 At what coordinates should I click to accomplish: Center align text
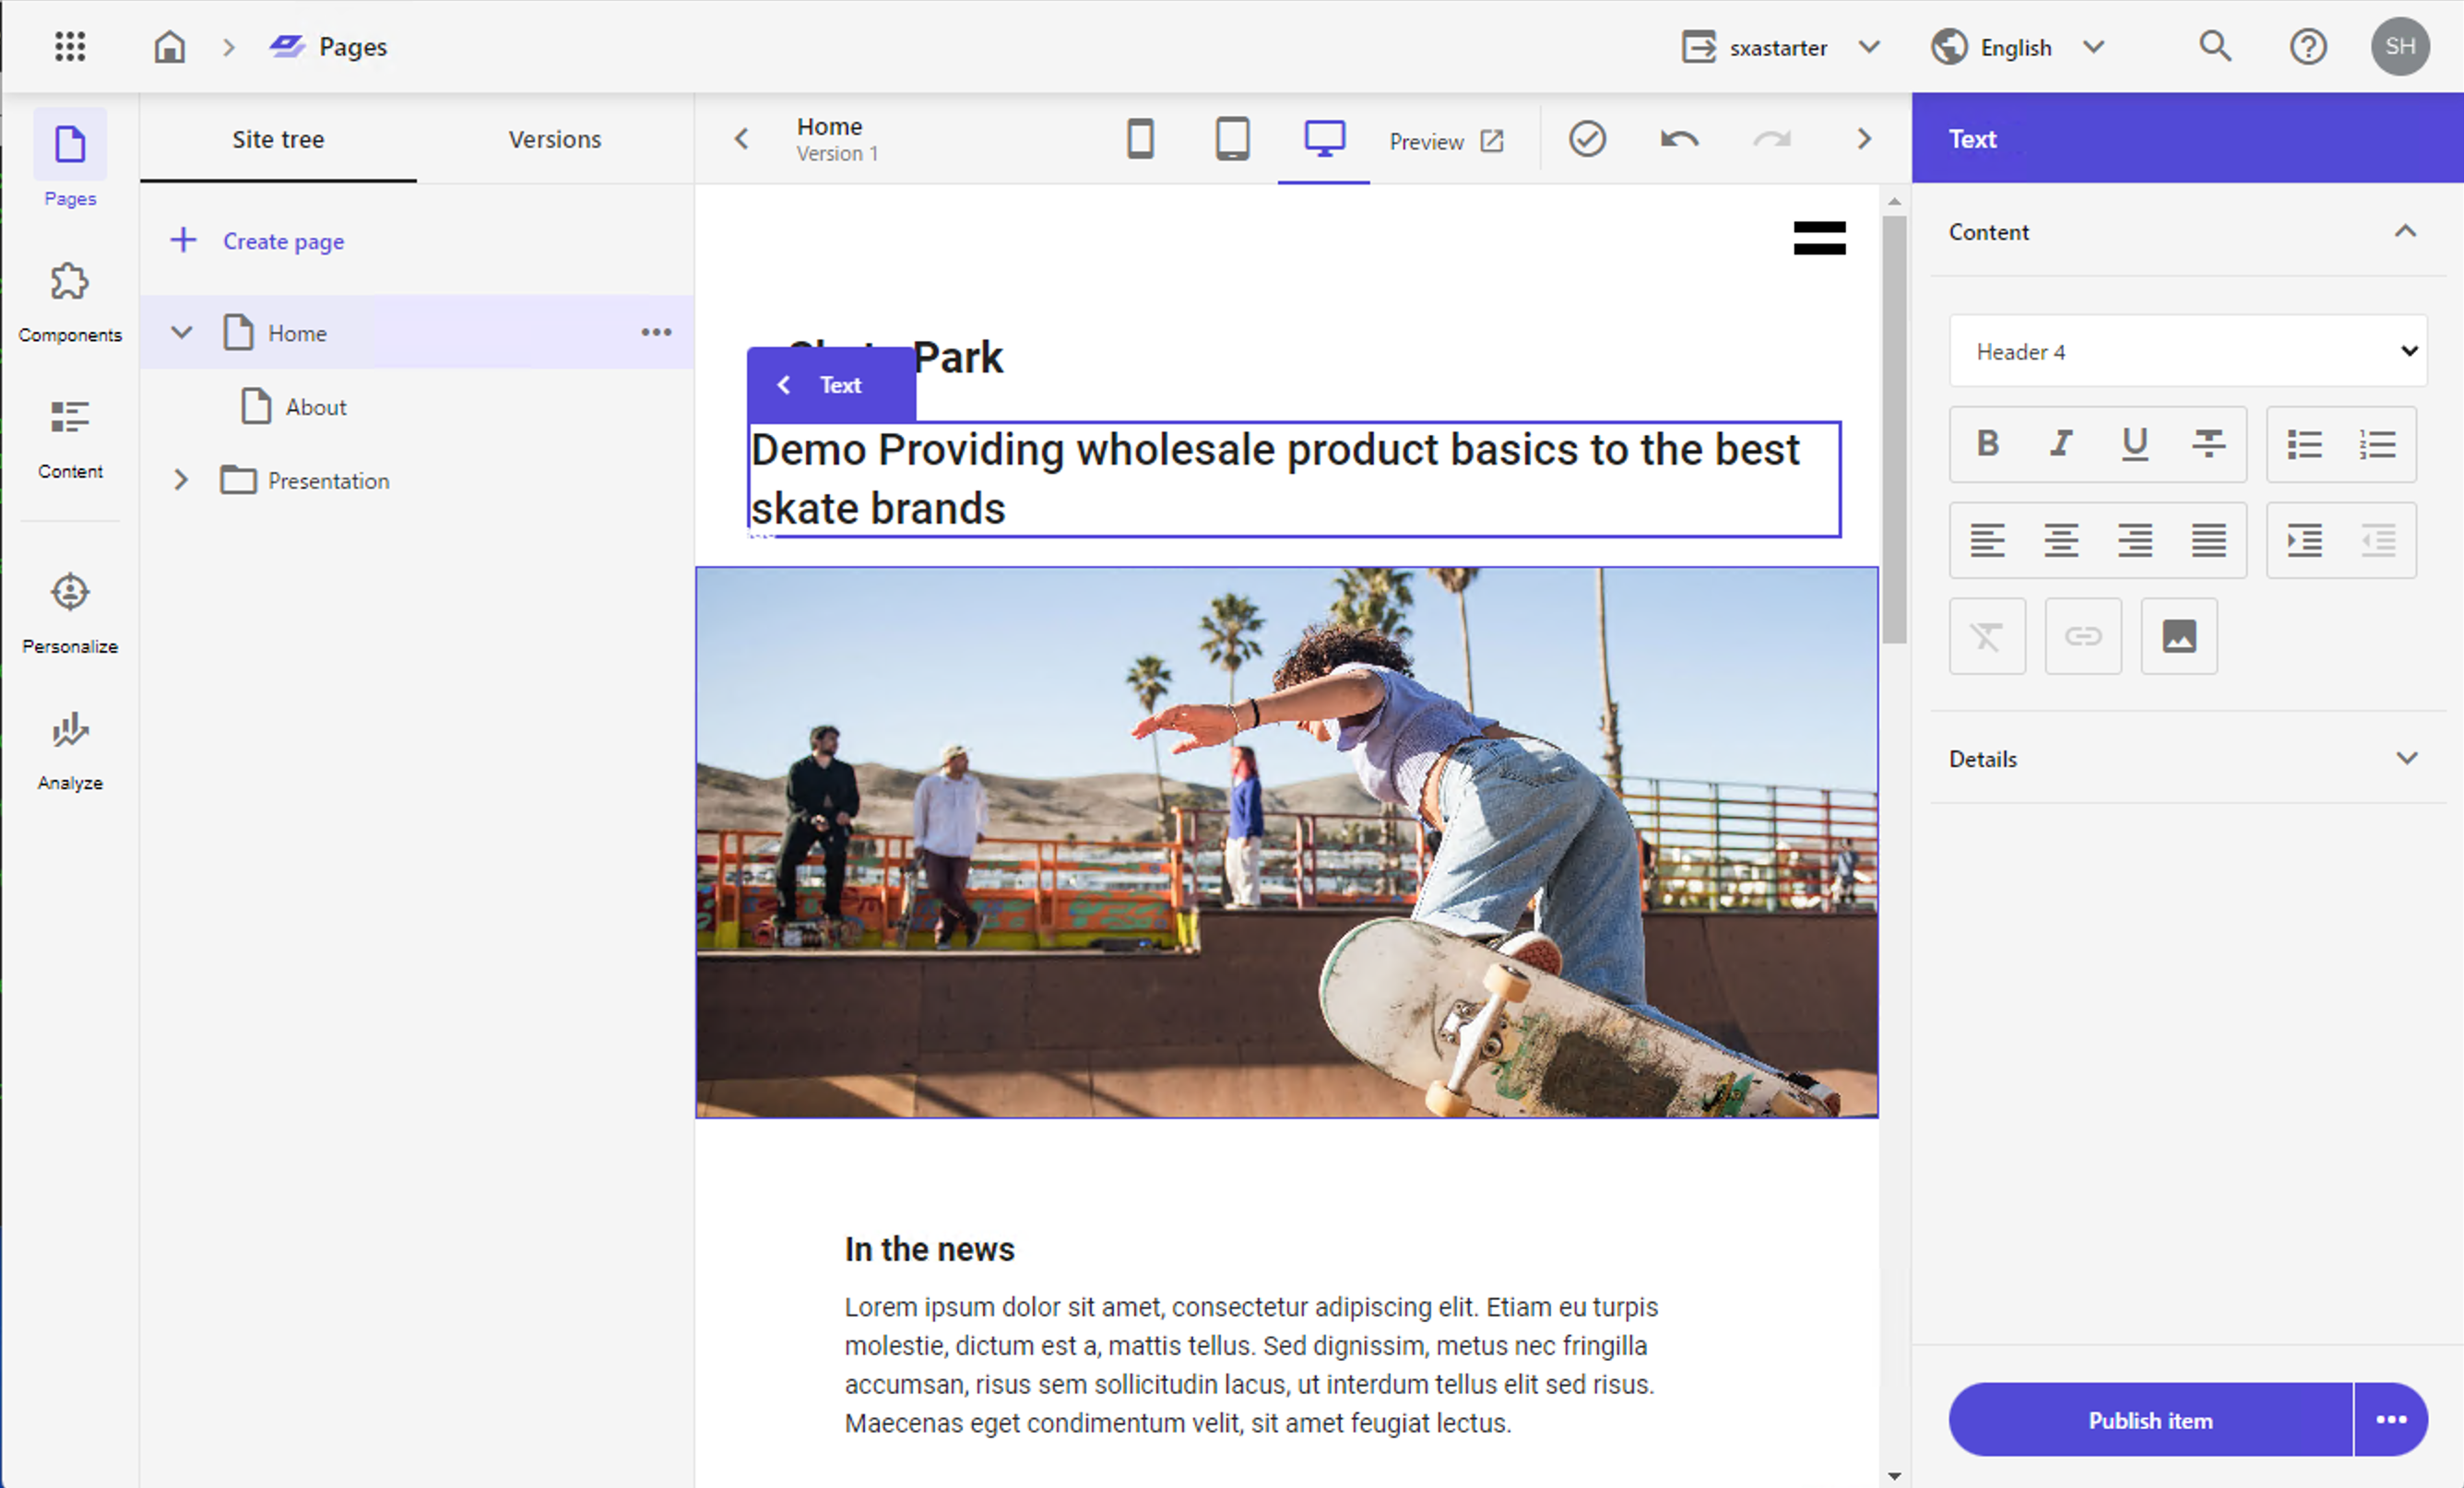tap(2061, 540)
